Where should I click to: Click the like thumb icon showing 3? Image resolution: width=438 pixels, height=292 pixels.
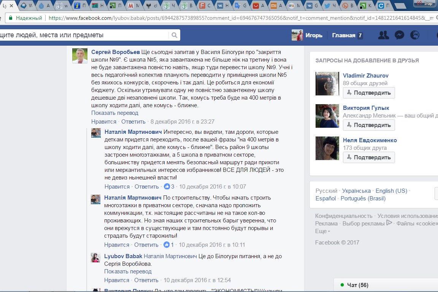pyautogui.click(x=167, y=187)
